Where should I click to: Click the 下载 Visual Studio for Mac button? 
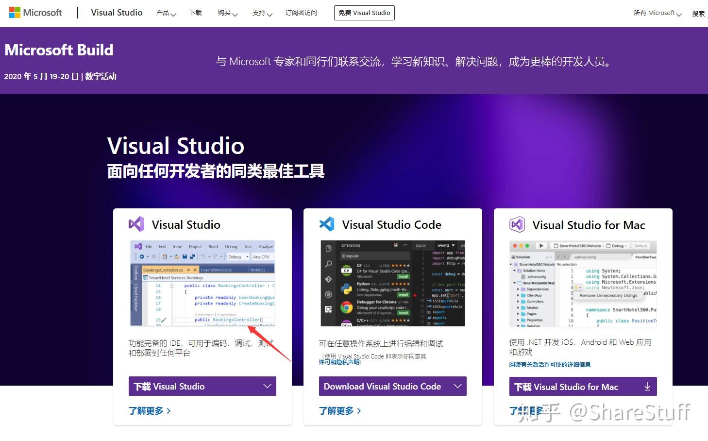pos(573,386)
